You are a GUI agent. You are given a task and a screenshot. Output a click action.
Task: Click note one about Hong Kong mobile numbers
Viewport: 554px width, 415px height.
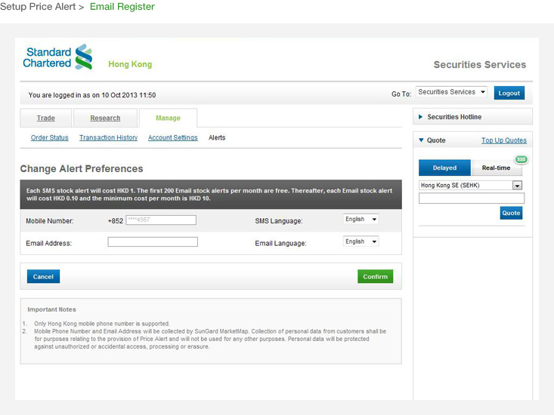(102, 324)
